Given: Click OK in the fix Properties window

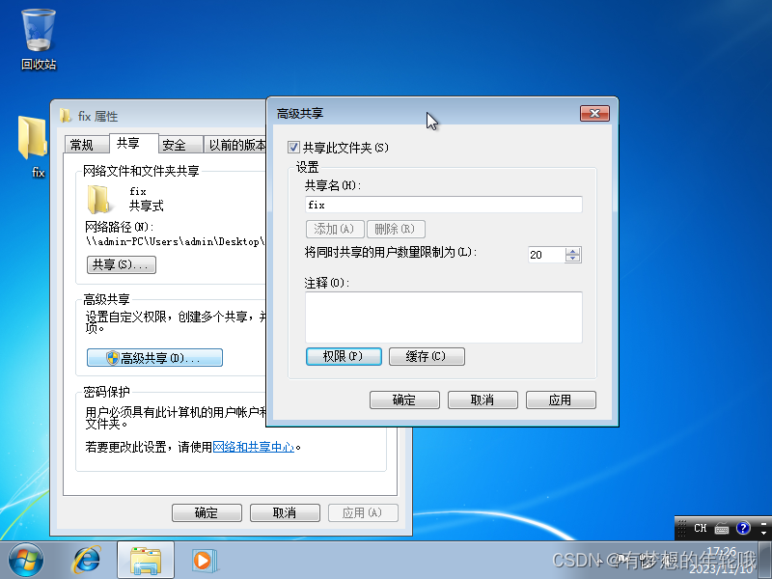Looking at the screenshot, I should click(207, 512).
